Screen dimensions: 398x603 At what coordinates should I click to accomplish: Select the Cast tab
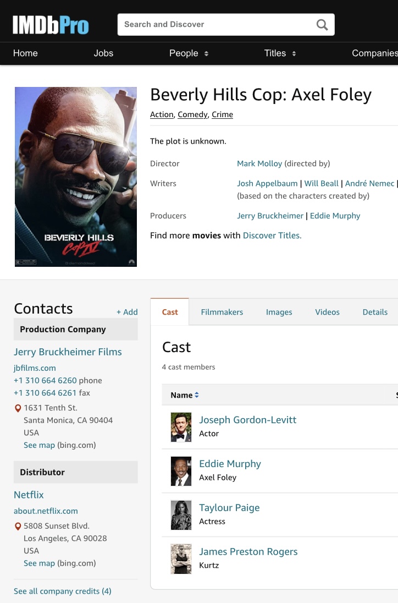click(170, 312)
